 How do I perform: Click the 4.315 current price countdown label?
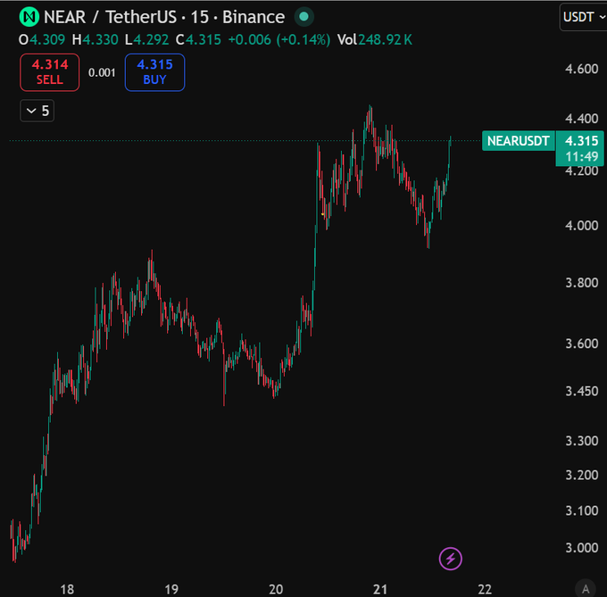click(580, 148)
